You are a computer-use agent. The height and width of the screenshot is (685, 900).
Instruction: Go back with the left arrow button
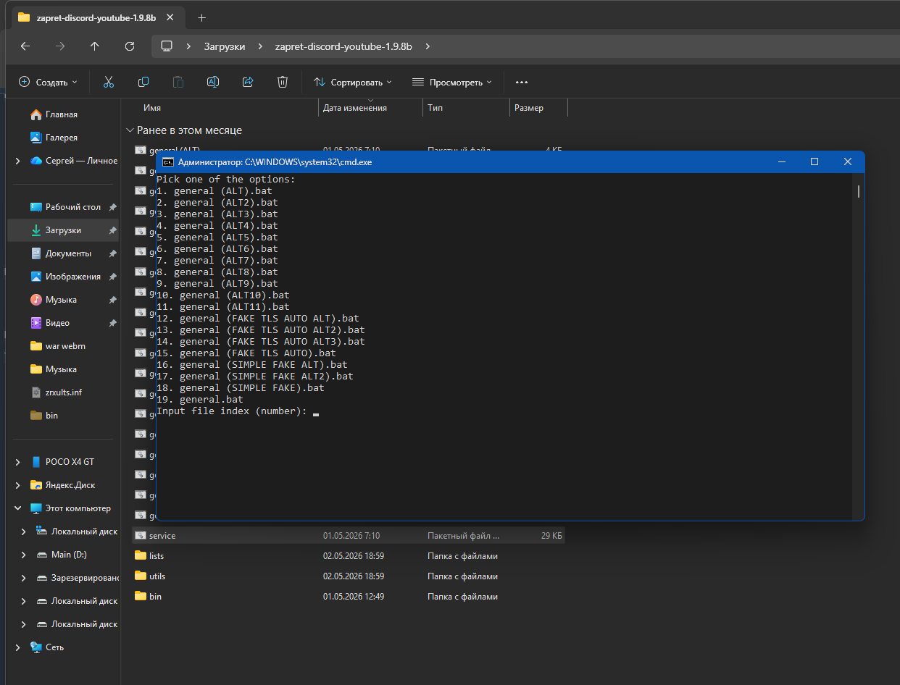[25, 46]
